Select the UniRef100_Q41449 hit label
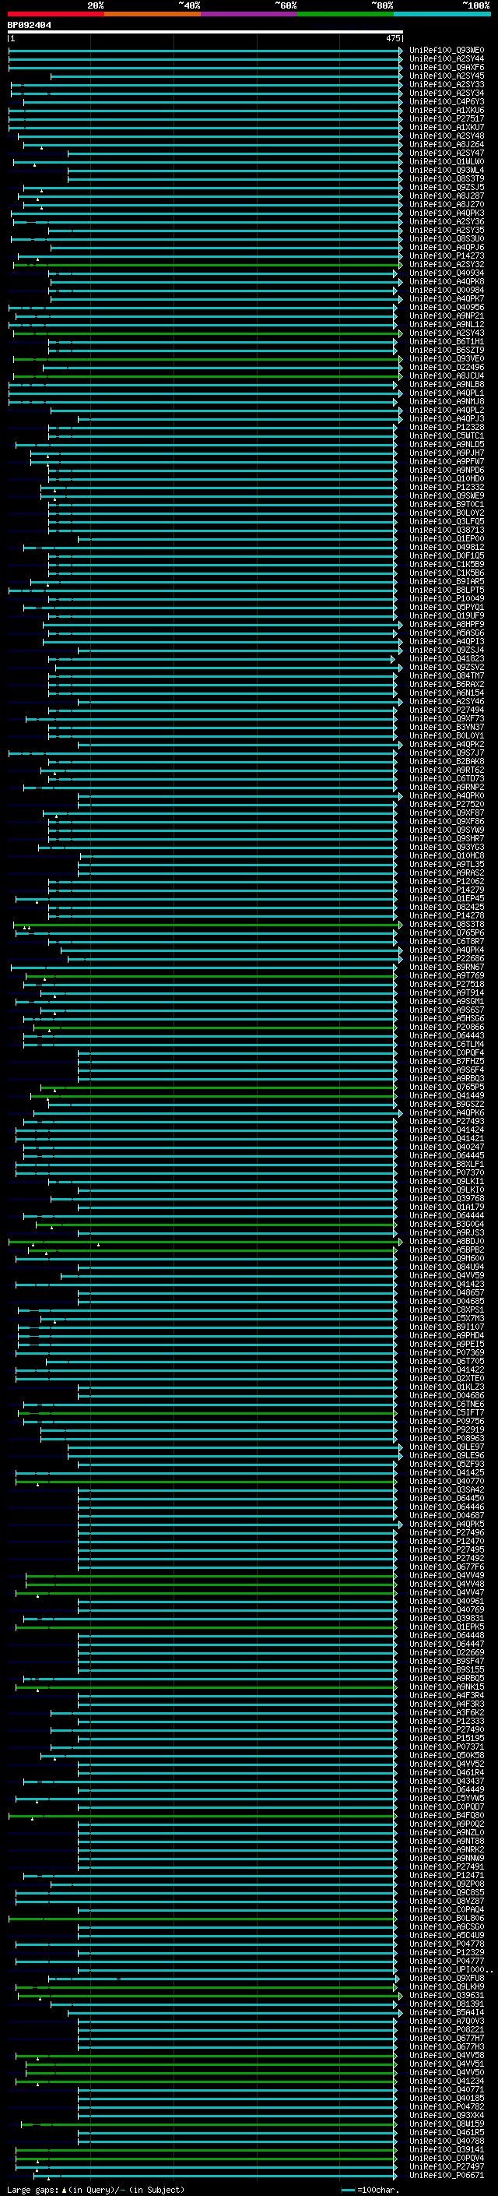498x2196 pixels. tap(446, 1096)
